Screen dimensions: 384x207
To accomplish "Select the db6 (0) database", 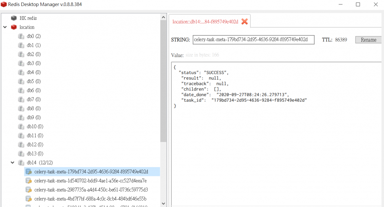I will point(34,90).
